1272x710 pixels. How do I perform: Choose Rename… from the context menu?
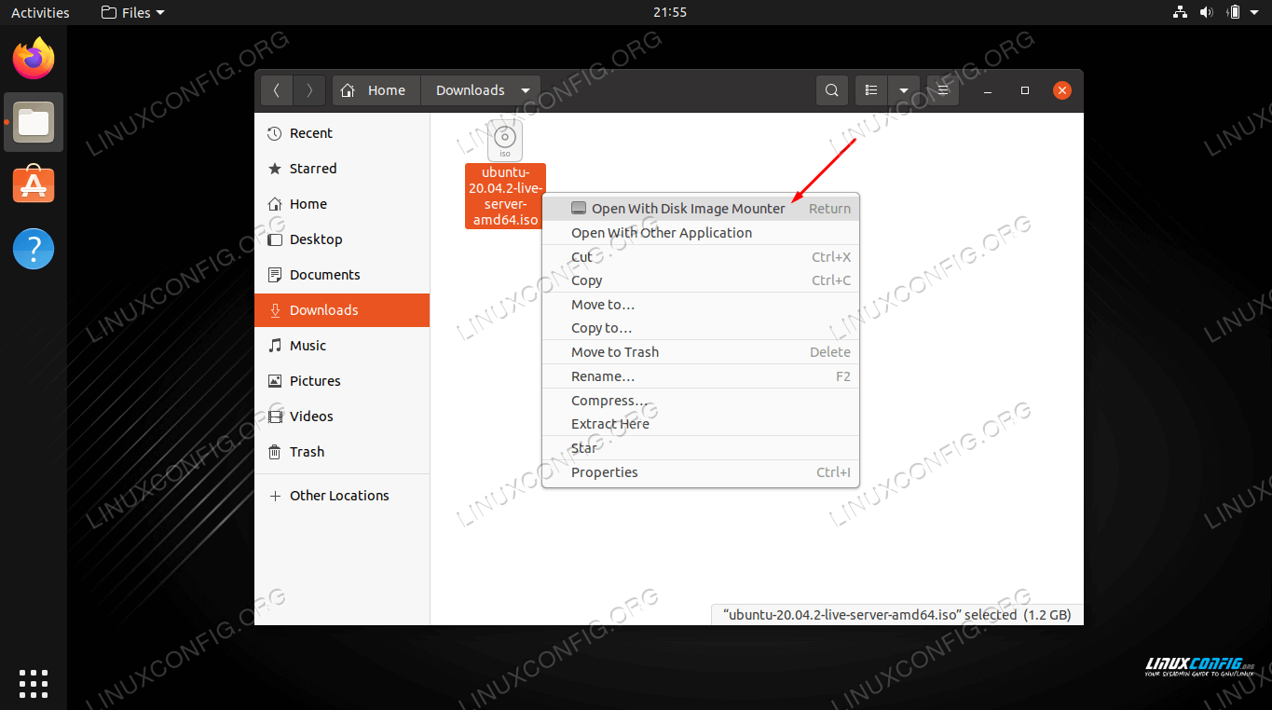click(701, 376)
